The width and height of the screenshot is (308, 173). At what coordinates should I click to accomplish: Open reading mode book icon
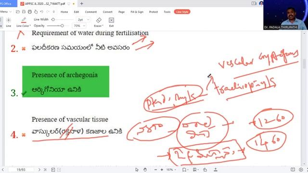click(293, 170)
